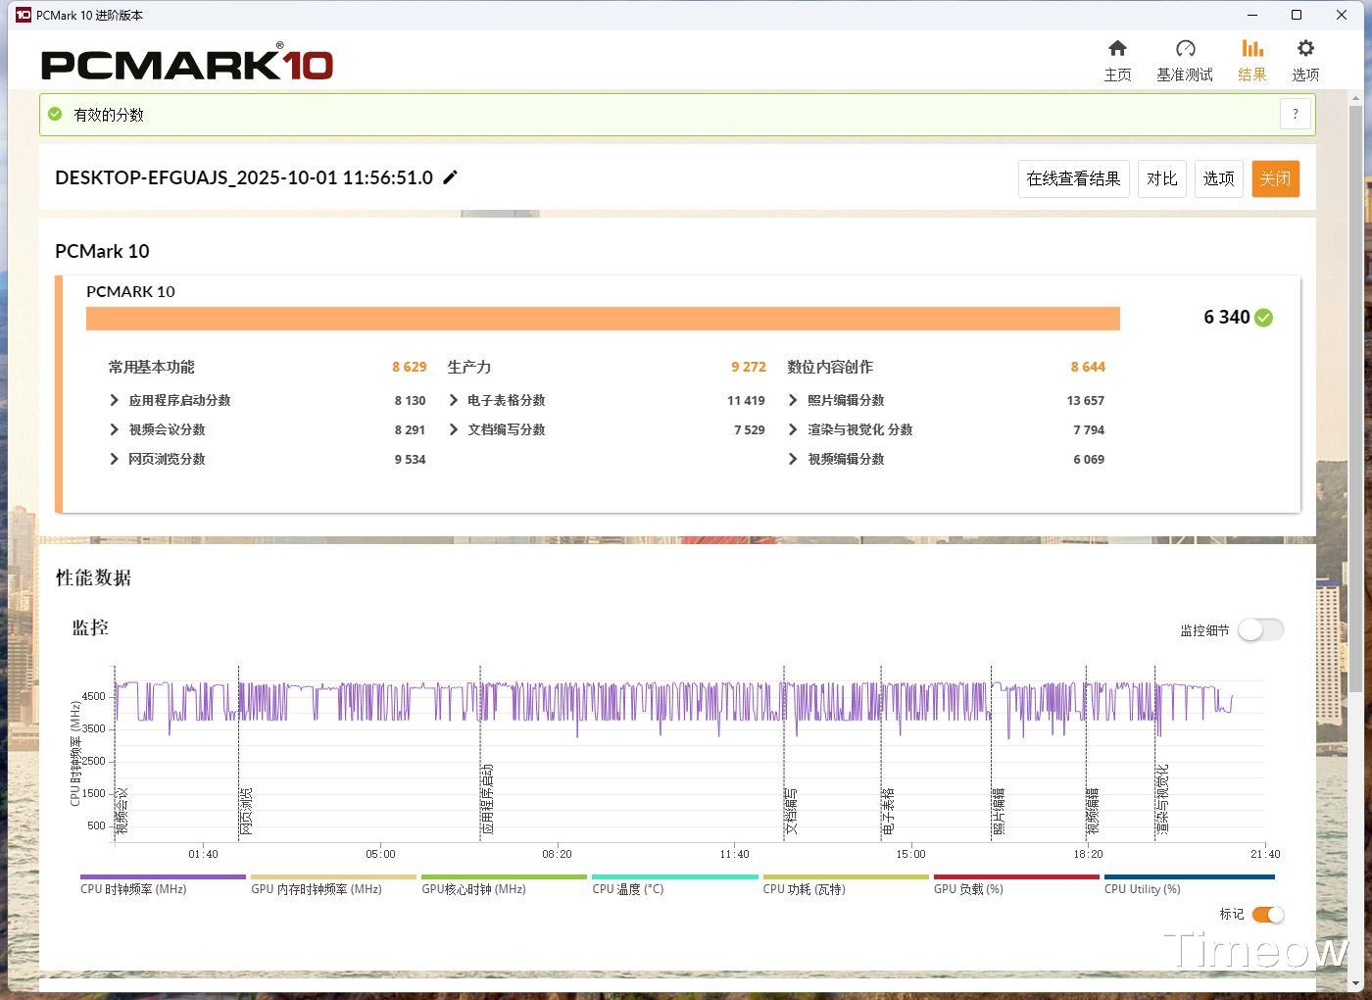Select the 结果 results bar-chart icon
The image size is (1372, 1000).
[1251, 48]
